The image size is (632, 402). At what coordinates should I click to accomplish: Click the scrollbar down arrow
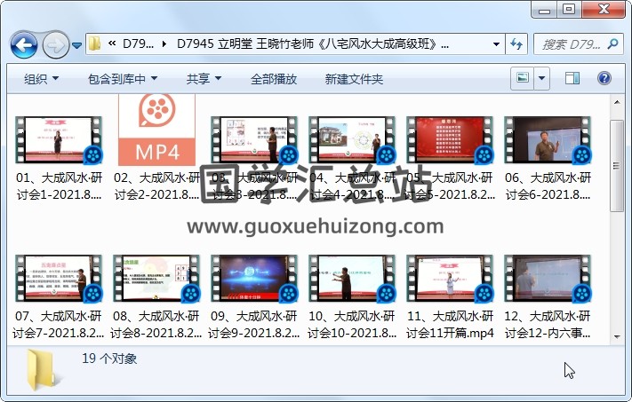pos(617,337)
